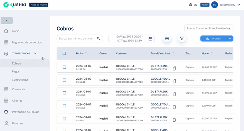Screen dimensions: 244x131
Task: Open the filter funnel icon
Action: (x=181, y=38)
